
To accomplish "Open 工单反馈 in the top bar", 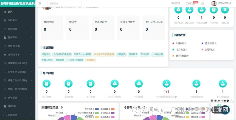I will coord(190,4).
